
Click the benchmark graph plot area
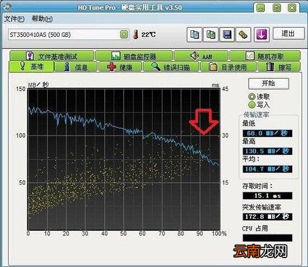pyautogui.click(x=124, y=159)
